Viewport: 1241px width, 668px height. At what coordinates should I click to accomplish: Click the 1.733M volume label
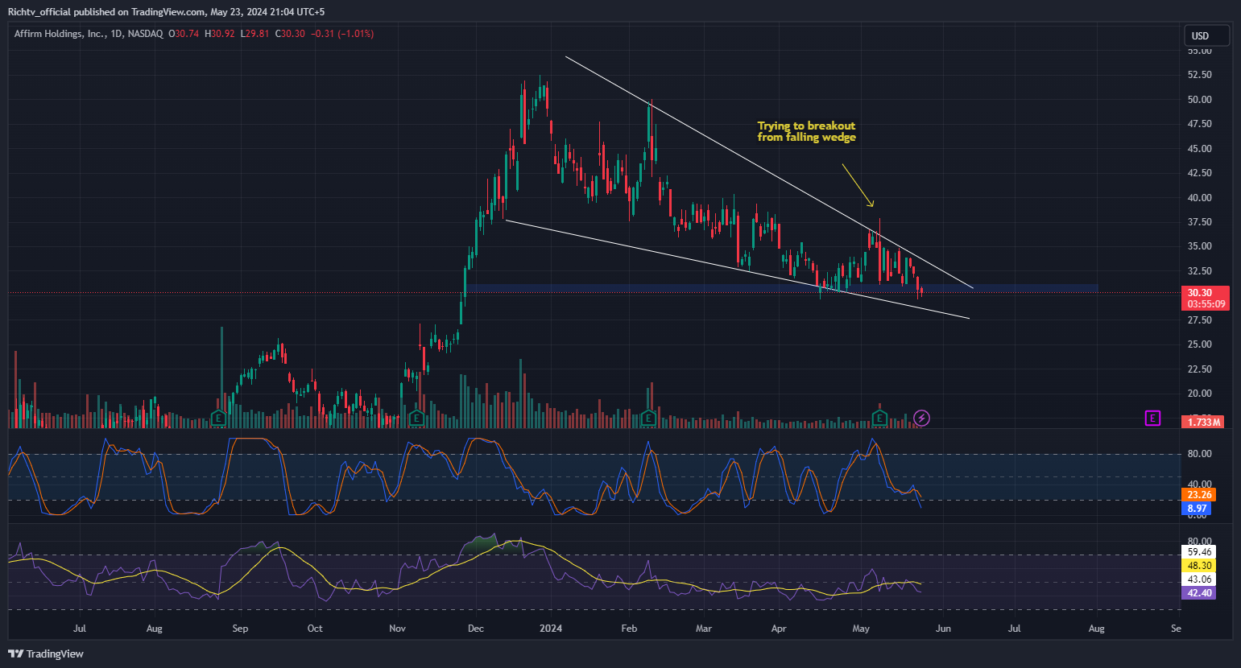click(x=1203, y=422)
